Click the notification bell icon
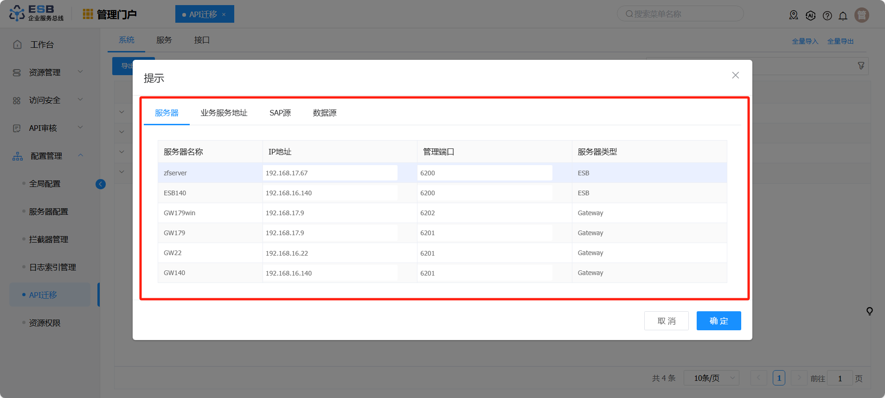Screen dimensions: 885x398 click(x=843, y=16)
